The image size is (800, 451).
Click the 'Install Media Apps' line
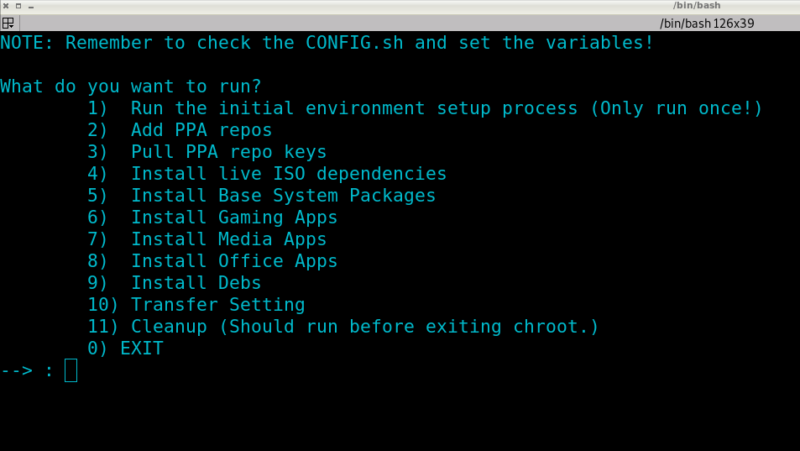click(x=207, y=240)
